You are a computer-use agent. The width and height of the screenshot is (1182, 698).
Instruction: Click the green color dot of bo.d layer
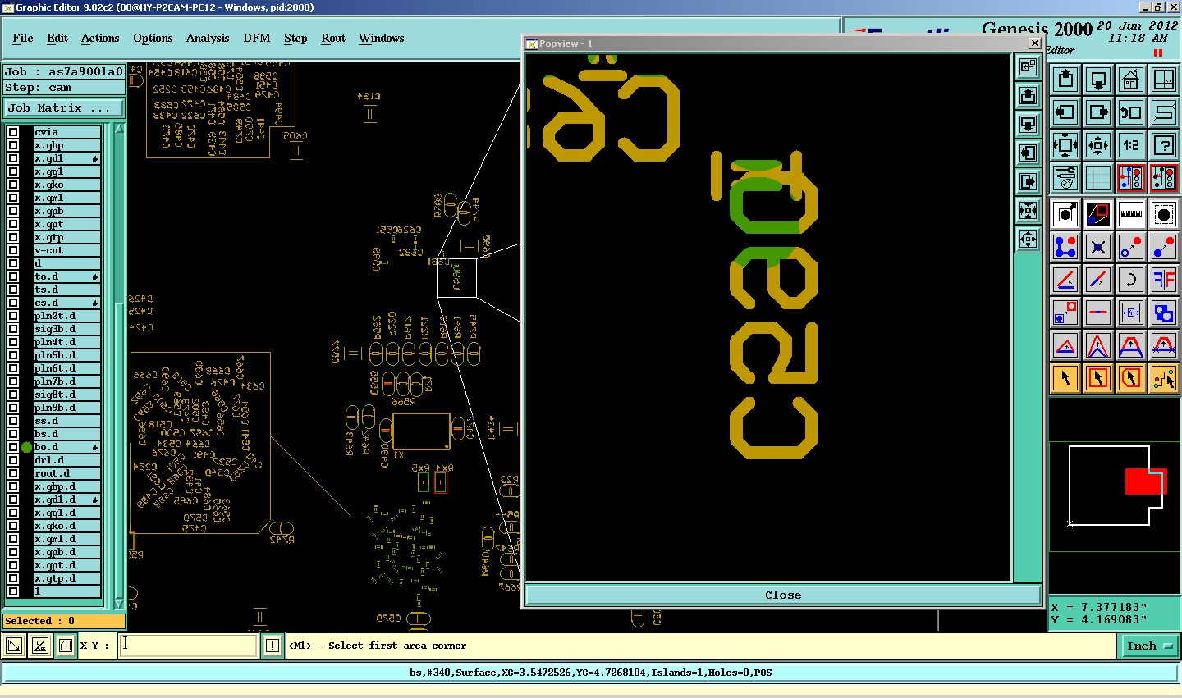27,447
